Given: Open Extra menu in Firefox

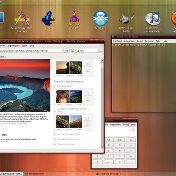Looking at the screenshot, I should 25,46.
